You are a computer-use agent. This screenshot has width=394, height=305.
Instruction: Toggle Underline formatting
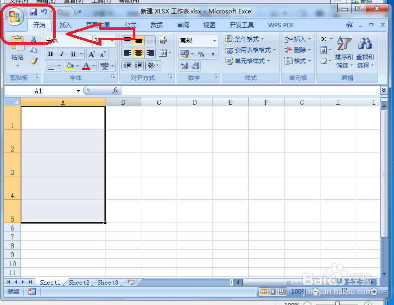coord(73,54)
